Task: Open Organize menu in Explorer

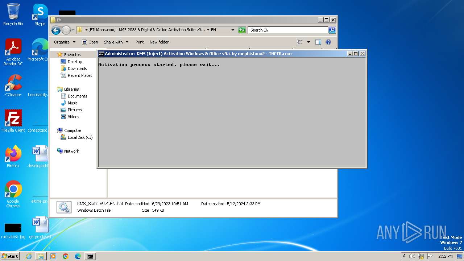Action: coord(65,42)
